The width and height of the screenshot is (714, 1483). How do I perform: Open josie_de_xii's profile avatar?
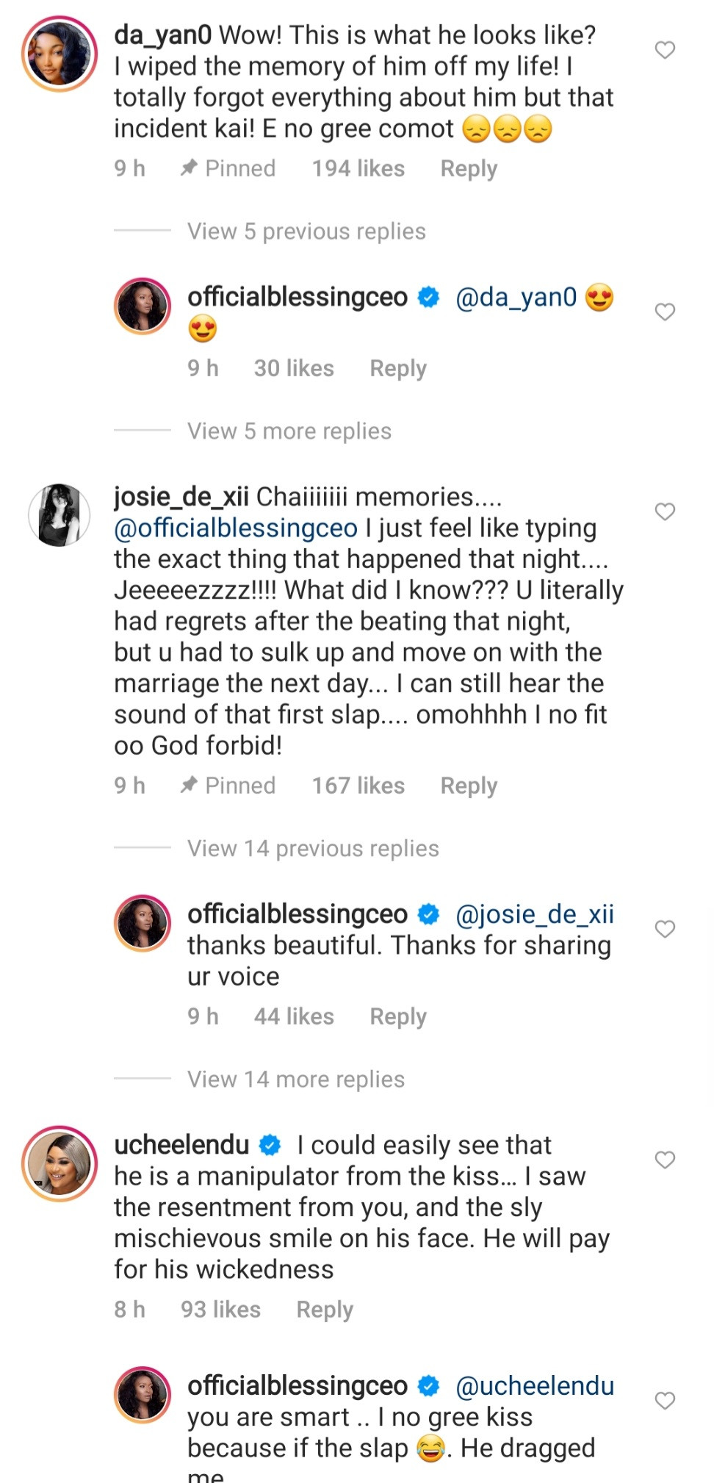pos(59,515)
